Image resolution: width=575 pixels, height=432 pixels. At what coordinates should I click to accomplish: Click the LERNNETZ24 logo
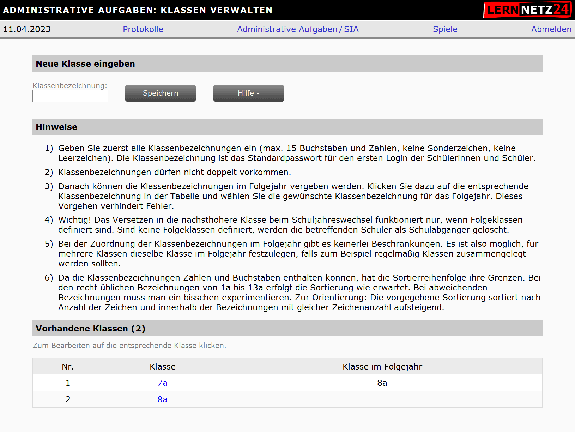click(x=527, y=10)
